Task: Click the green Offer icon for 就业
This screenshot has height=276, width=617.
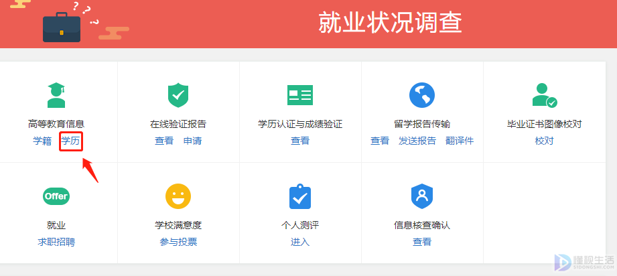Action: (x=56, y=196)
